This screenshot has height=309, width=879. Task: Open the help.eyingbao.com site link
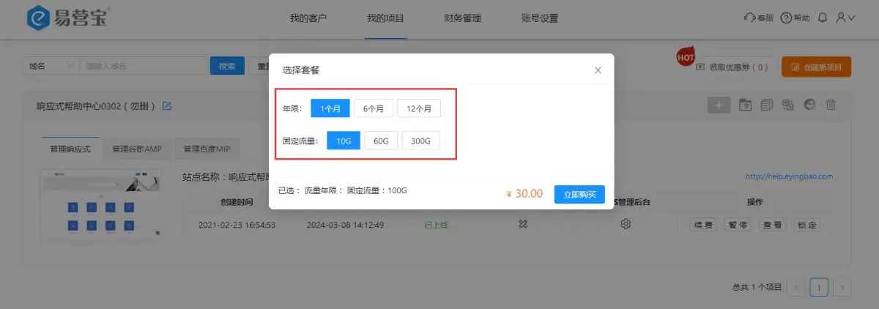coord(789,176)
